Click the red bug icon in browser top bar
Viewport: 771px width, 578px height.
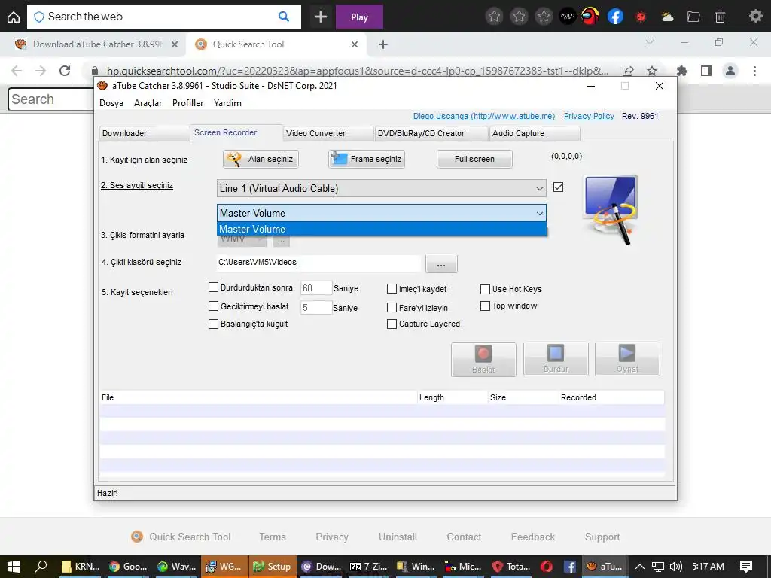641,17
